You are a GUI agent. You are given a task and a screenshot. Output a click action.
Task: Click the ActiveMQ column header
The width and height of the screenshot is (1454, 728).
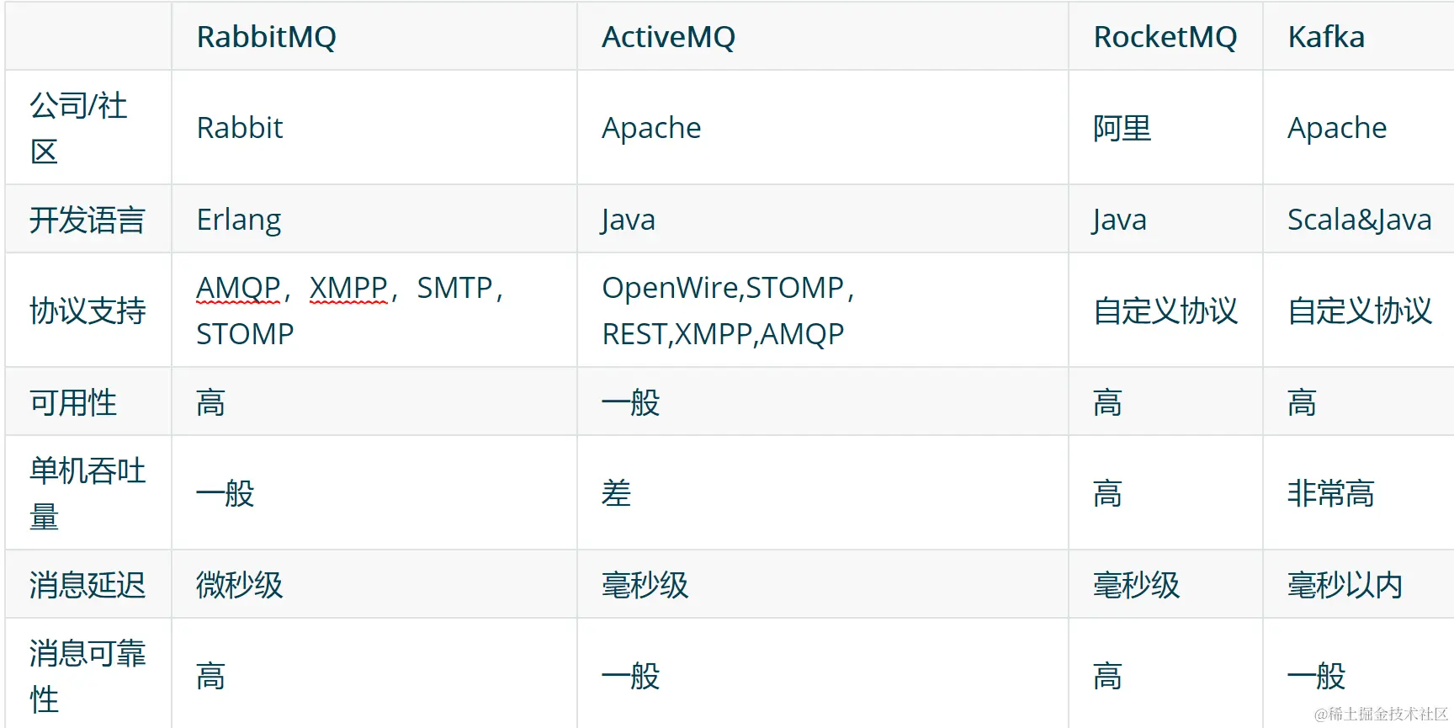coord(668,37)
